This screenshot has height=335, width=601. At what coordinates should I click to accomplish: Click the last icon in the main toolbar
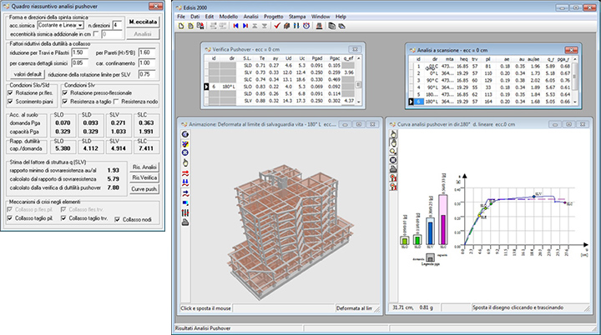point(341,26)
